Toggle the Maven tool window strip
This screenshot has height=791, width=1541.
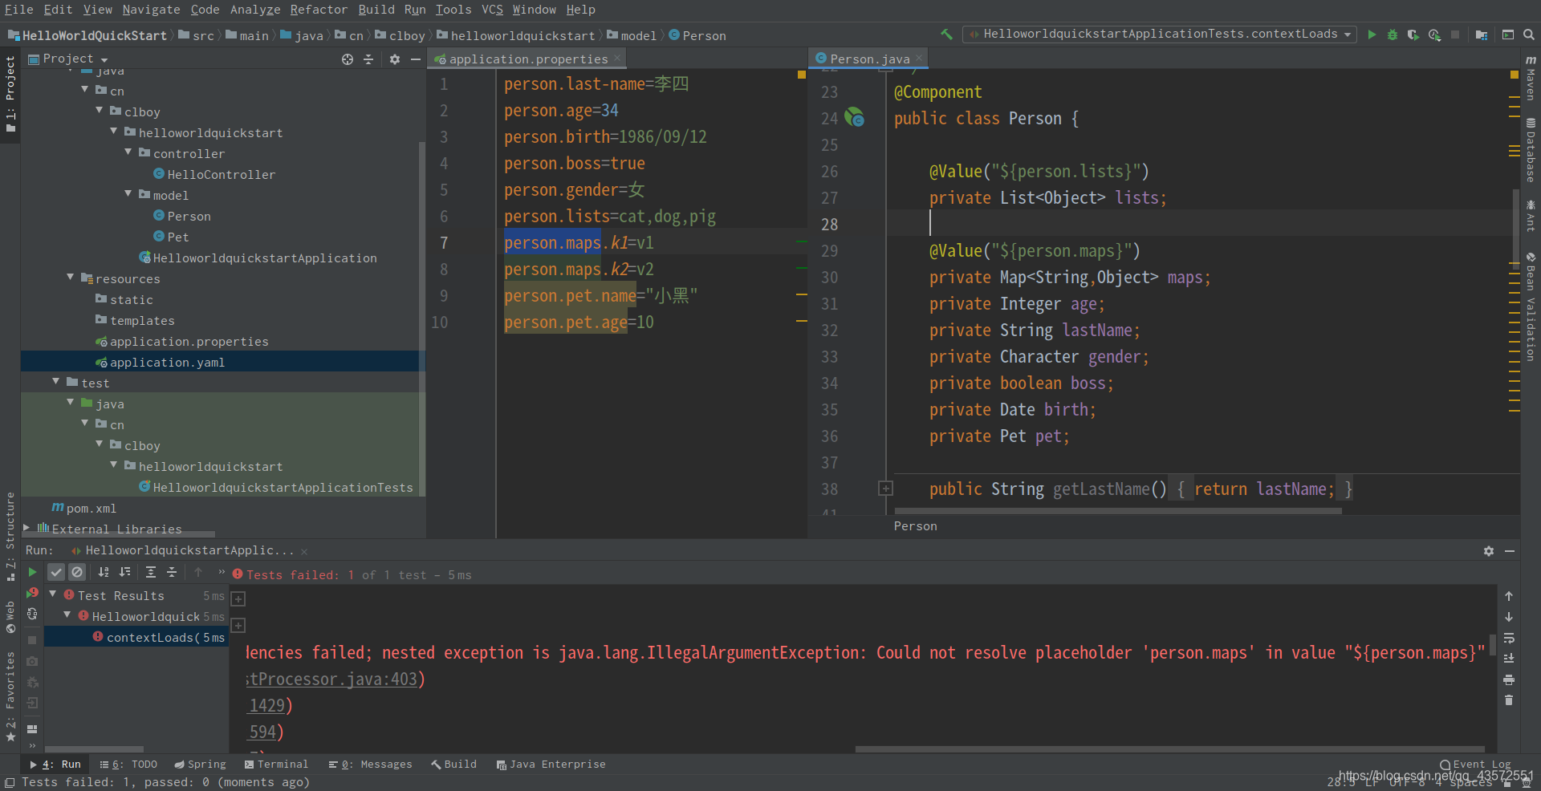[x=1531, y=78]
